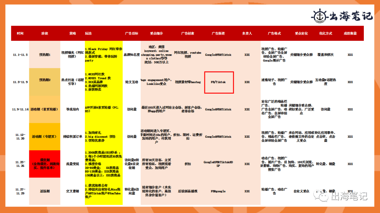Select the 所有30天访客 audience cell

pyautogui.click(x=156, y=164)
